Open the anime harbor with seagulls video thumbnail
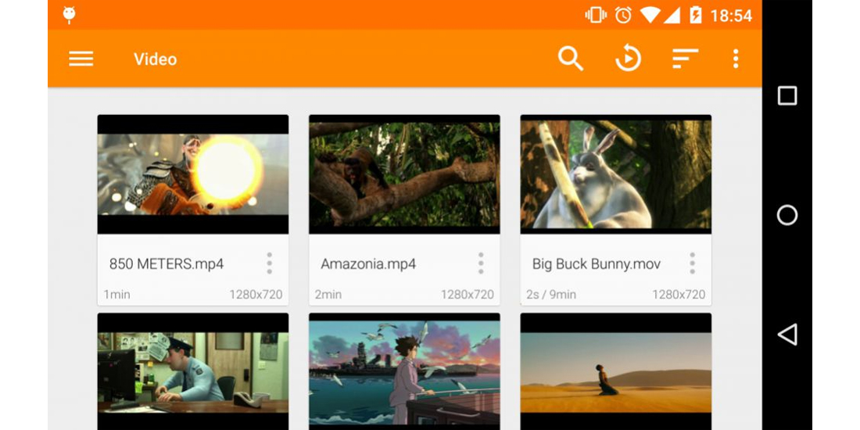This screenshot has width=860, height=430. point(404,371)
